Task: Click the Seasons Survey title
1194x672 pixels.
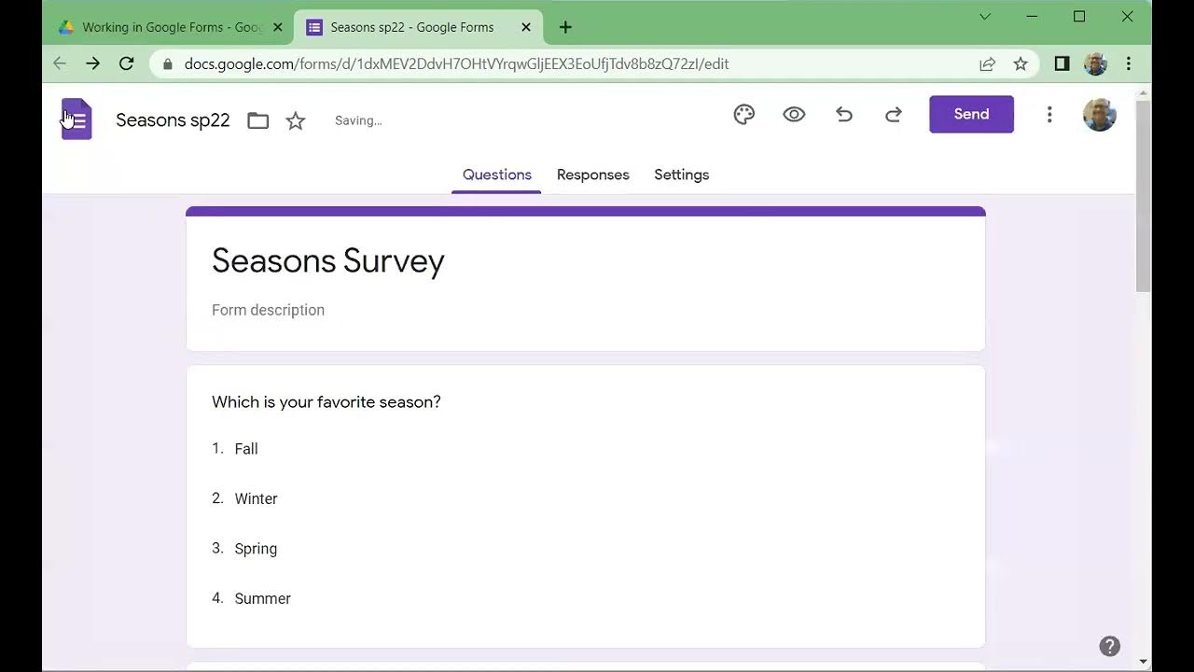Action: 328,260
